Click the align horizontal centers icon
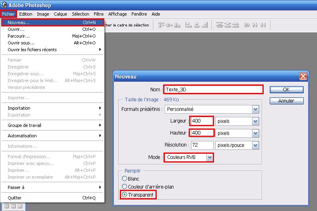Screen dimensions: 317x211 click(x=196, y=25)
